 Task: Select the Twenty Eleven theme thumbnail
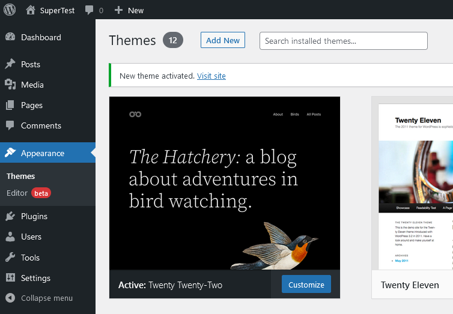[415, 183]
